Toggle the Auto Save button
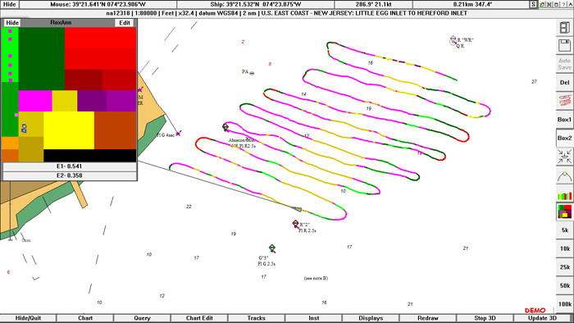Viewport: 574px width, 323px height. pos(564,64)
